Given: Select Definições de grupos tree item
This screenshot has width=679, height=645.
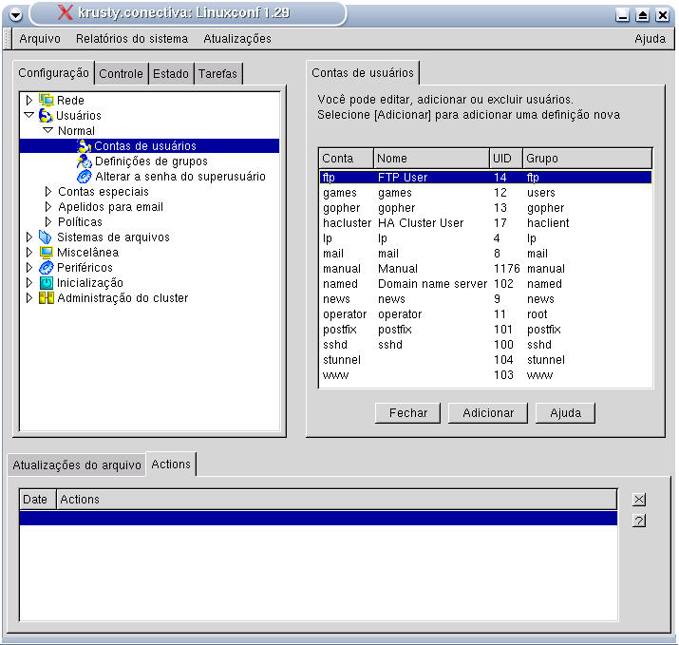Looking at the screenshot, I should click(x=151, y=161).
